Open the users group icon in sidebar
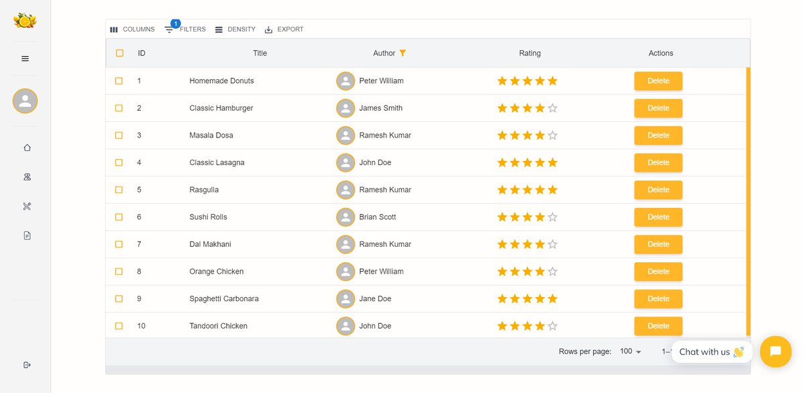805x393 pixels. (x=27, y=177)
